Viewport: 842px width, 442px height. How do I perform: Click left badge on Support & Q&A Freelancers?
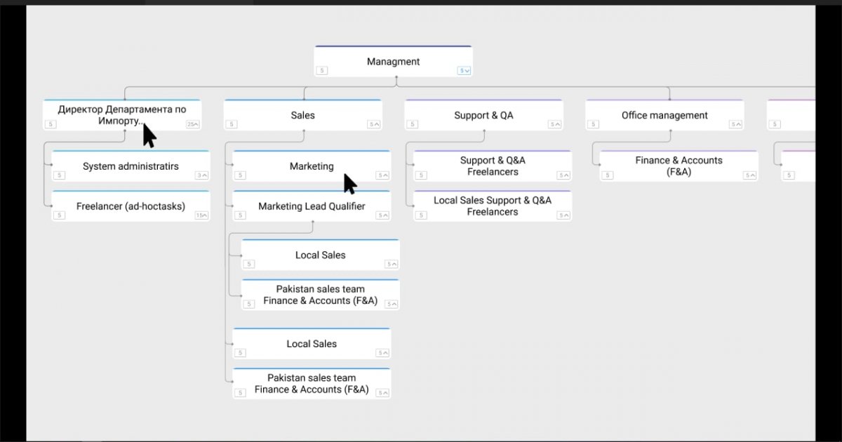pyautogui.click(x=422, y=175)
